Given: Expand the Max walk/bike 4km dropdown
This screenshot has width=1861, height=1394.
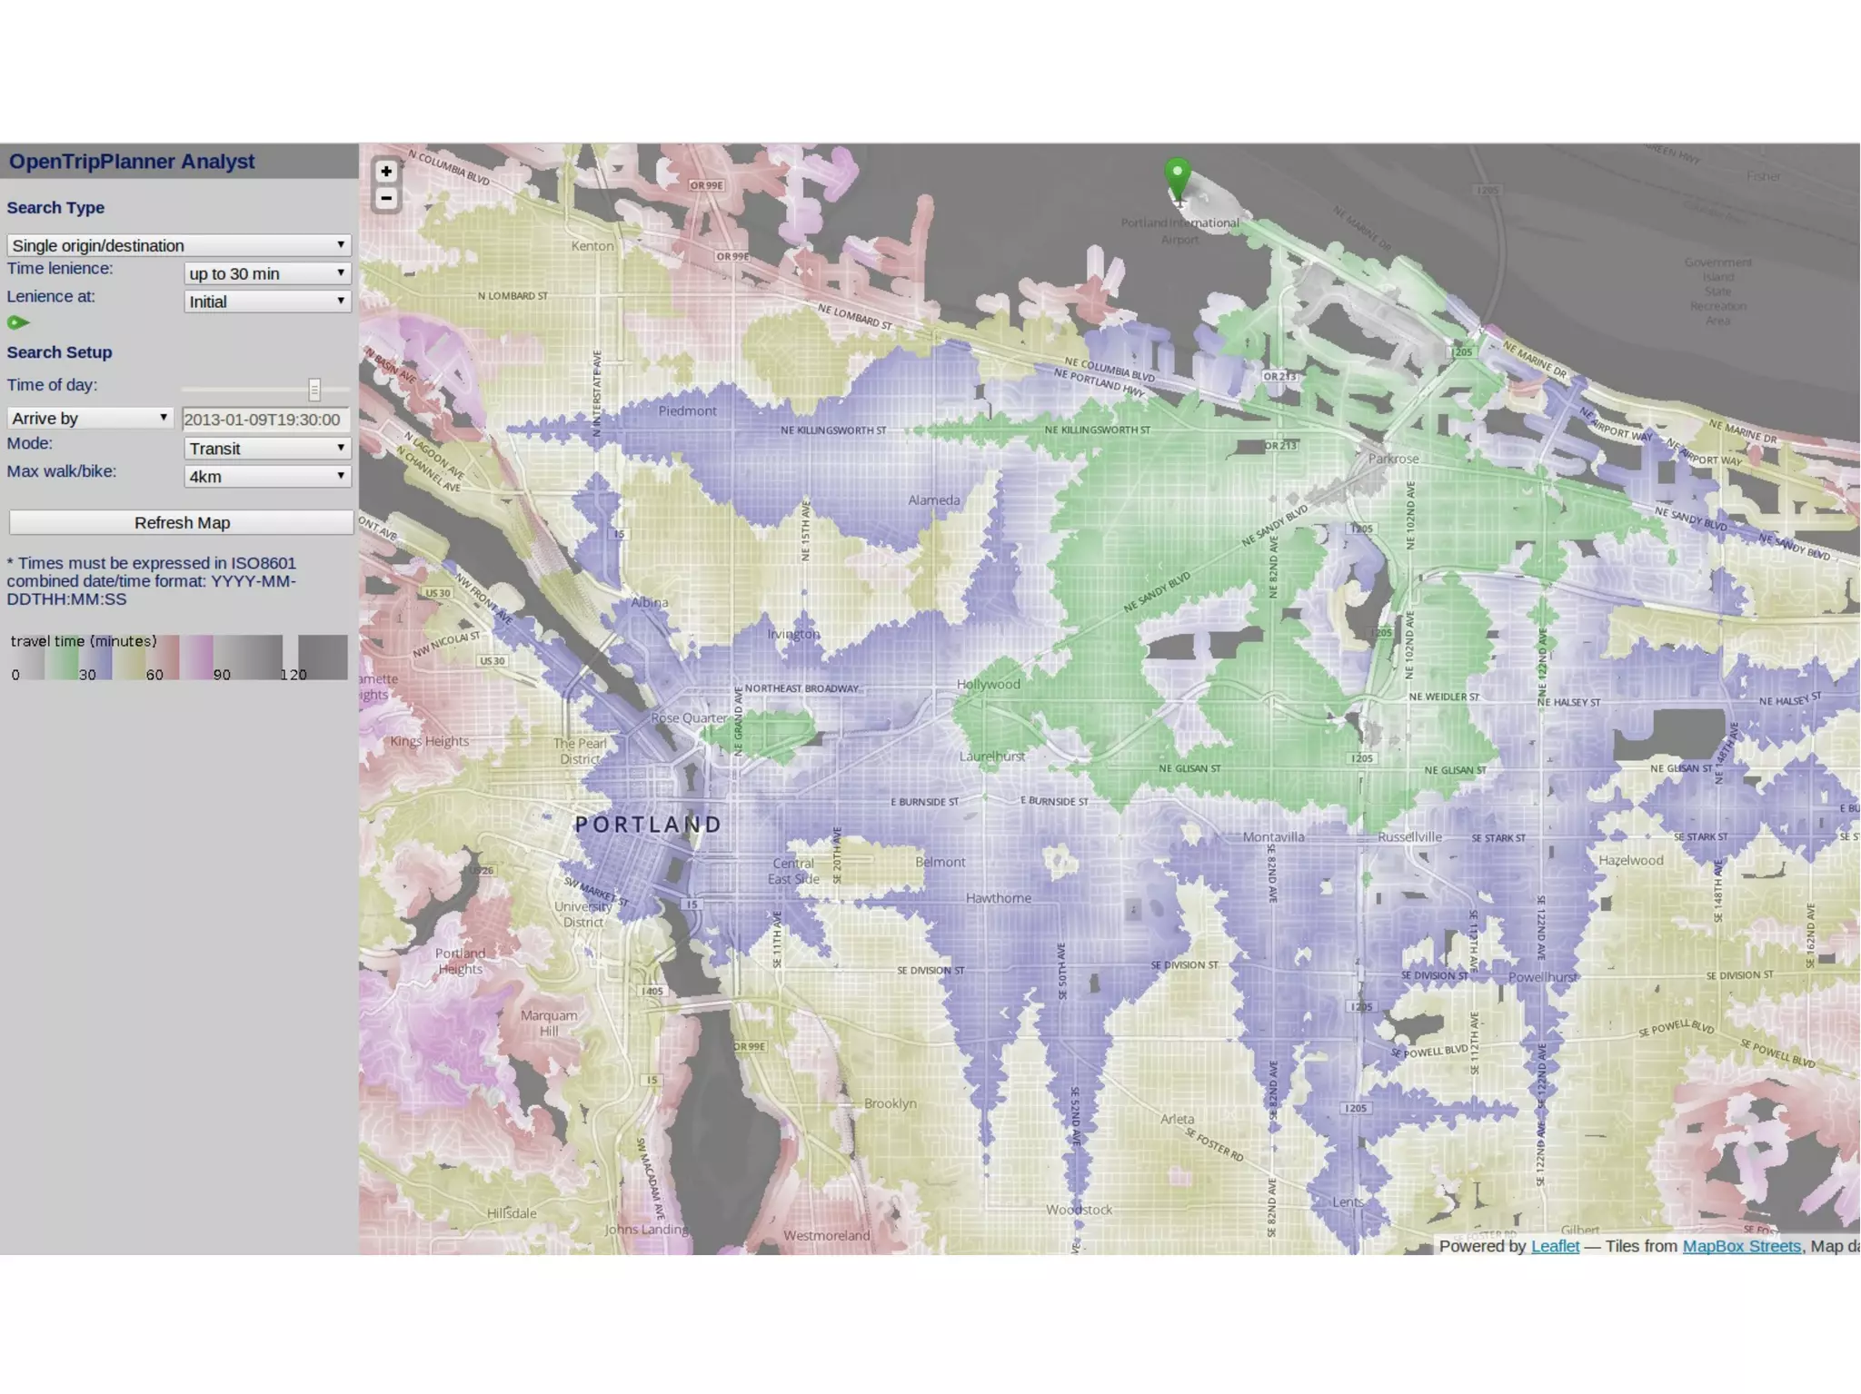Looking at the screenshot, I should [x=267, y=476].
